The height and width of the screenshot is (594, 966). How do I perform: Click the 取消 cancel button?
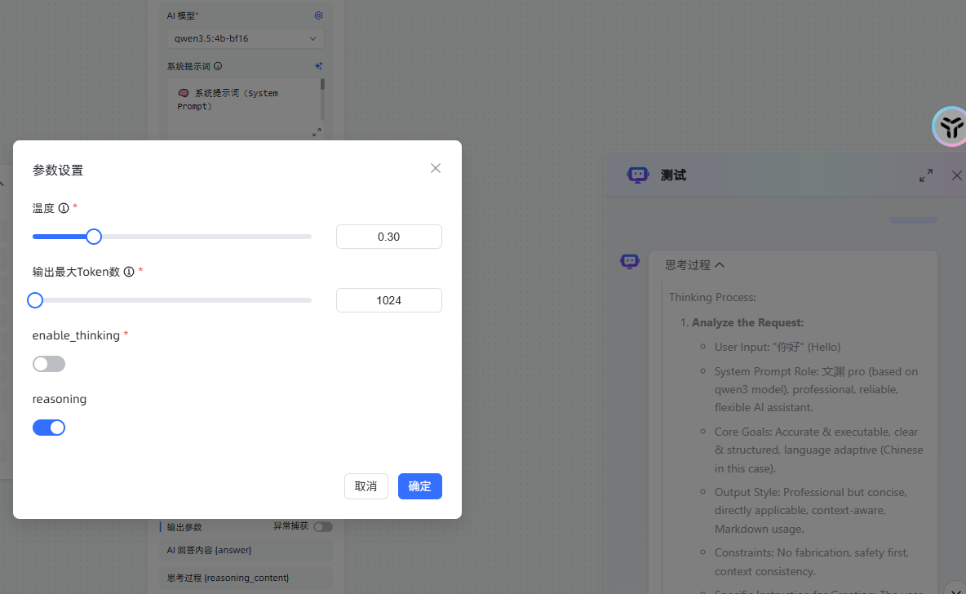366,486
